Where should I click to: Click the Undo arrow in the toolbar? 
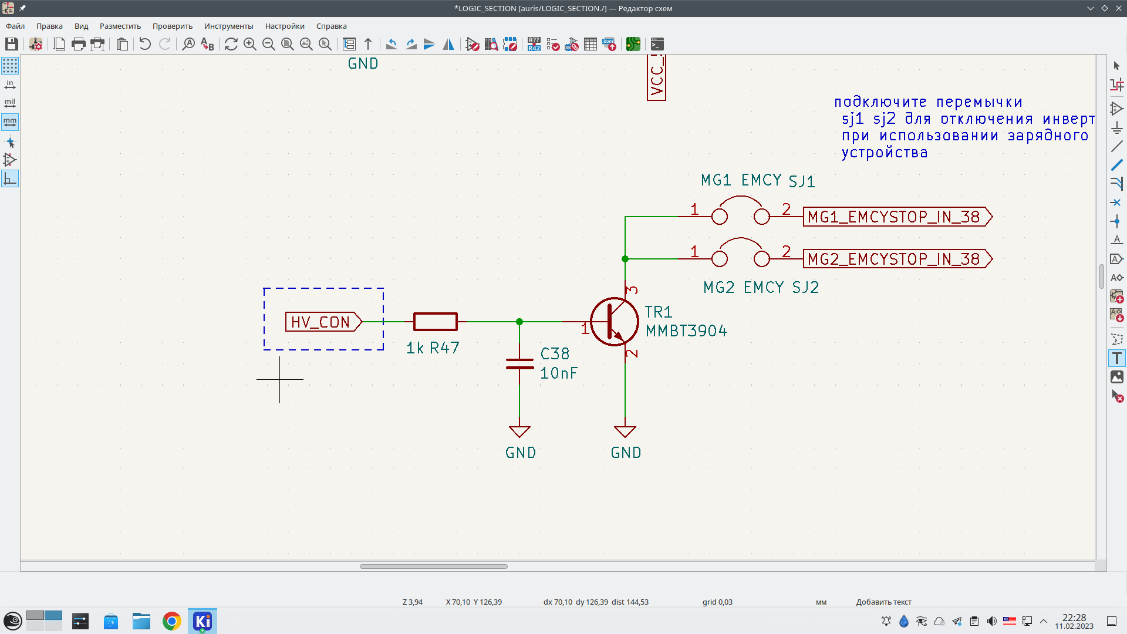coord(145,44)
